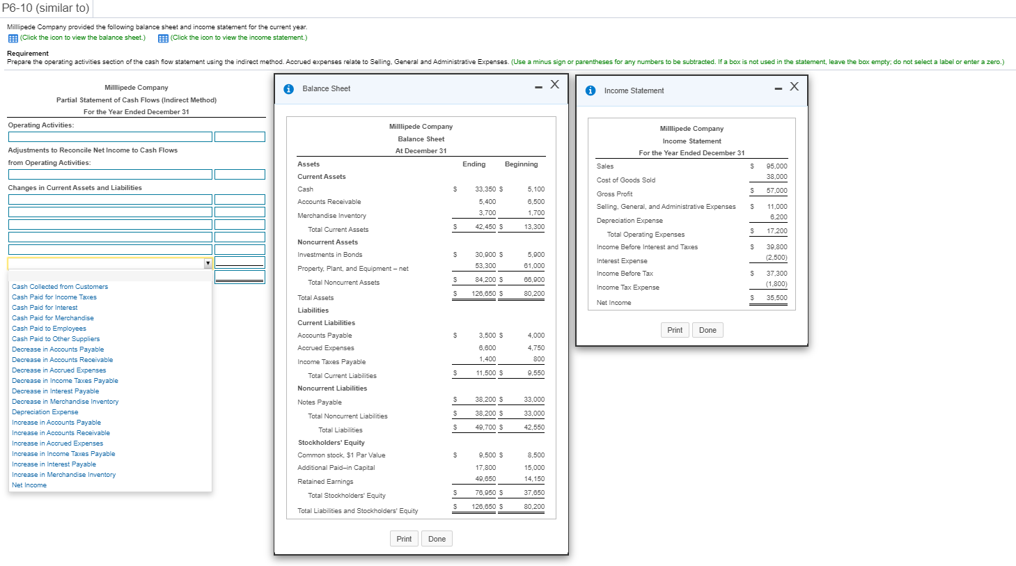Click ending Notes Payable value 38,200
This screenshot has width=1016, height=566.
485,400
